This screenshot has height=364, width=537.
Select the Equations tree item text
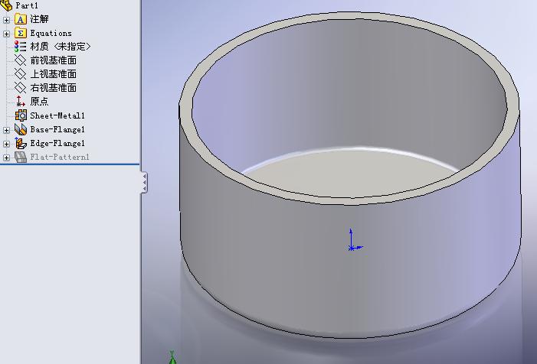(51, 33)
